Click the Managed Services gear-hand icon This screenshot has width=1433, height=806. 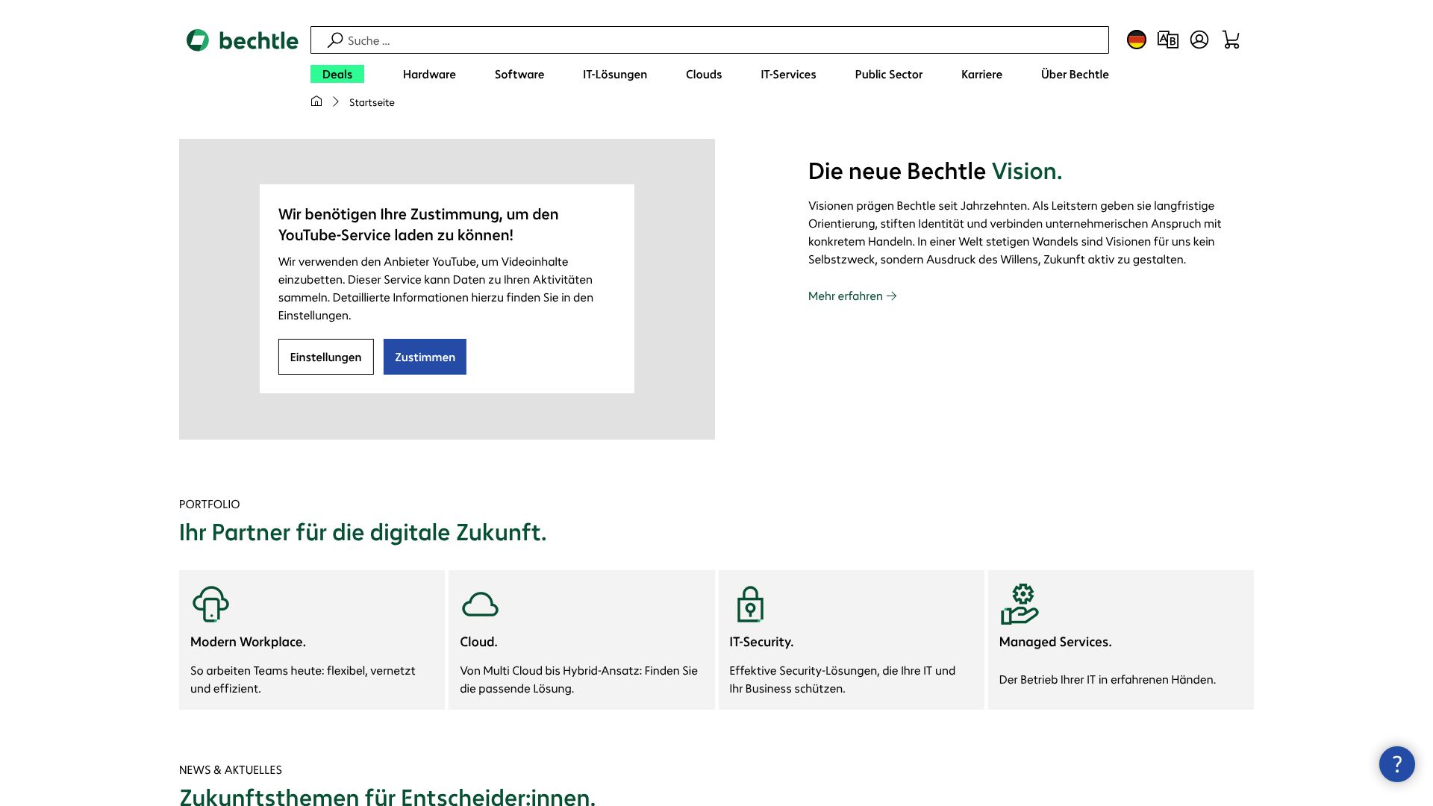[1020, 604]
